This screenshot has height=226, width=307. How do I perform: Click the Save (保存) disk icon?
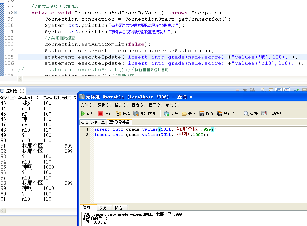pos(202,114)
